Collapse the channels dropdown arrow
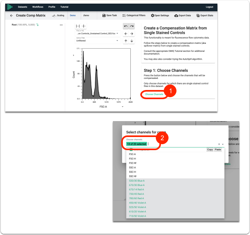This screenshot has width=250, height=235. (x=223, y=144)
